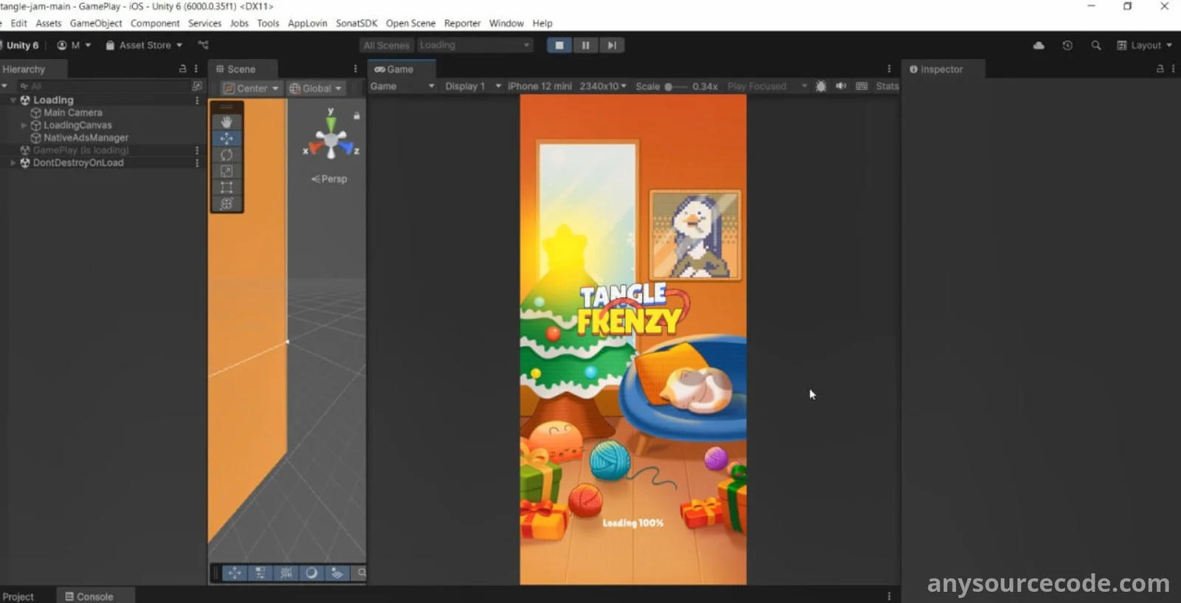Select the Rect transform tool
This screenshot has width=1181, height=603.
(227, 187)
